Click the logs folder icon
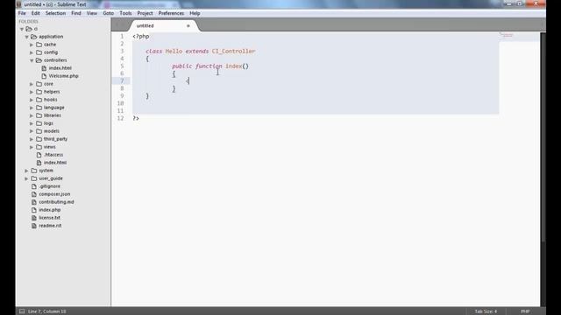Image resolution: width=561 pixels, height=315 pixels. (x=39, y=123)
